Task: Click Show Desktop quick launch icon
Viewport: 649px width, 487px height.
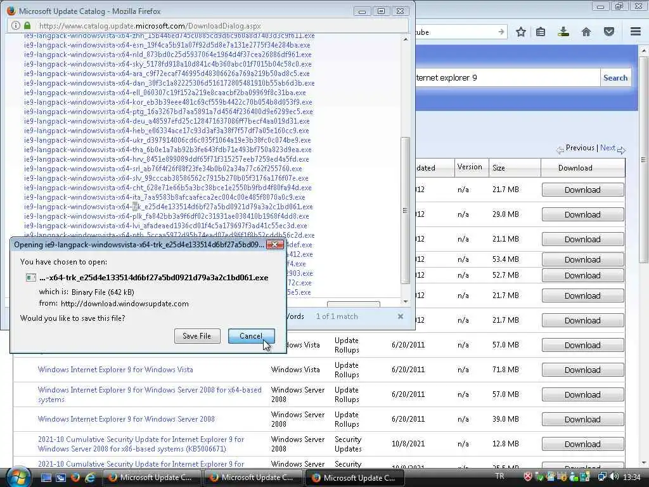Action: [46, 477]
